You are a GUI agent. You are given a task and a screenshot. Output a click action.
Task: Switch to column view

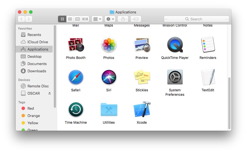78,19
